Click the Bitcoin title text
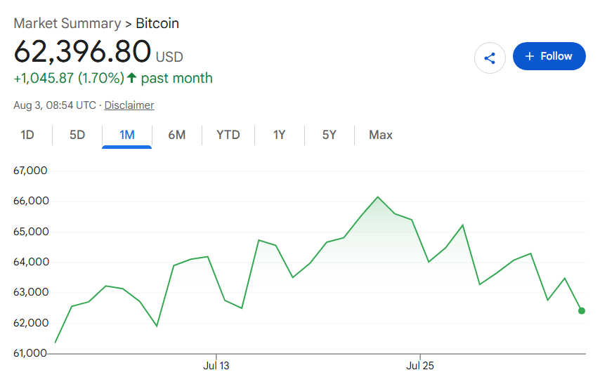The width and height of the screenshot is (607, 377). click(157, 23)
